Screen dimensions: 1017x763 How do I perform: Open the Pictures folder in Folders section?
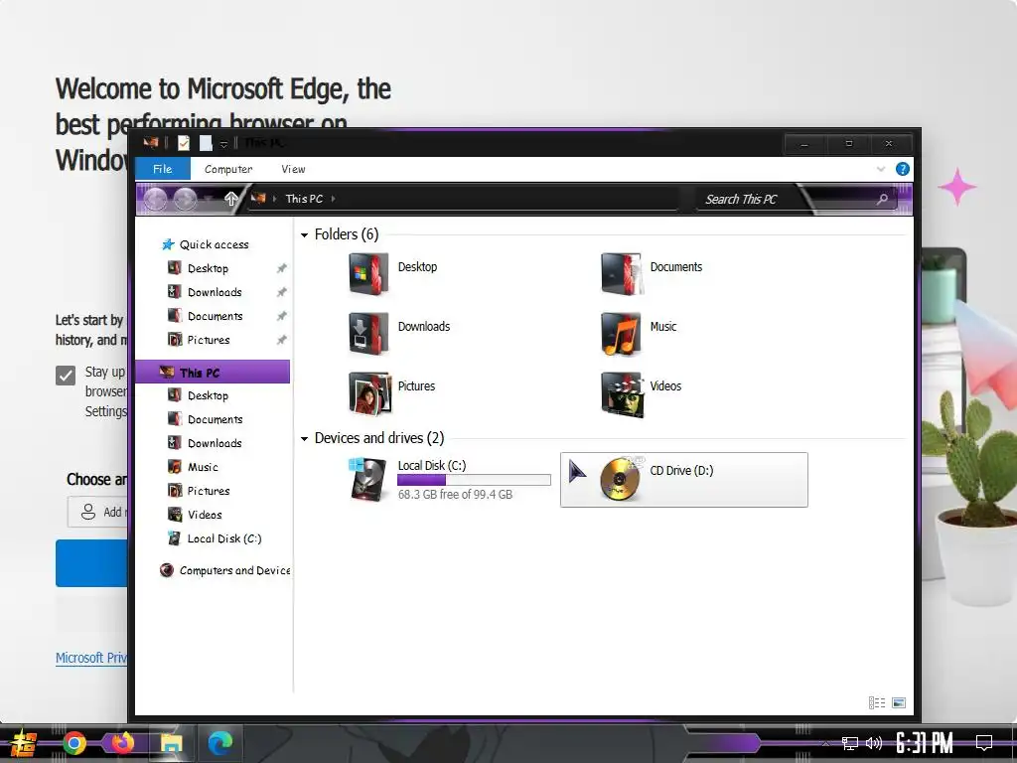coord(391,393)
